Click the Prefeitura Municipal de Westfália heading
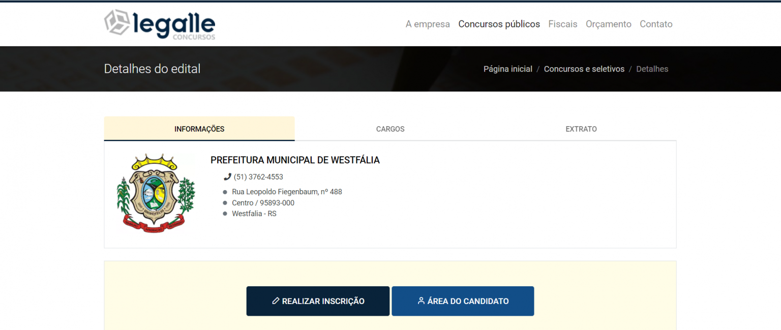 coord(295,160)
